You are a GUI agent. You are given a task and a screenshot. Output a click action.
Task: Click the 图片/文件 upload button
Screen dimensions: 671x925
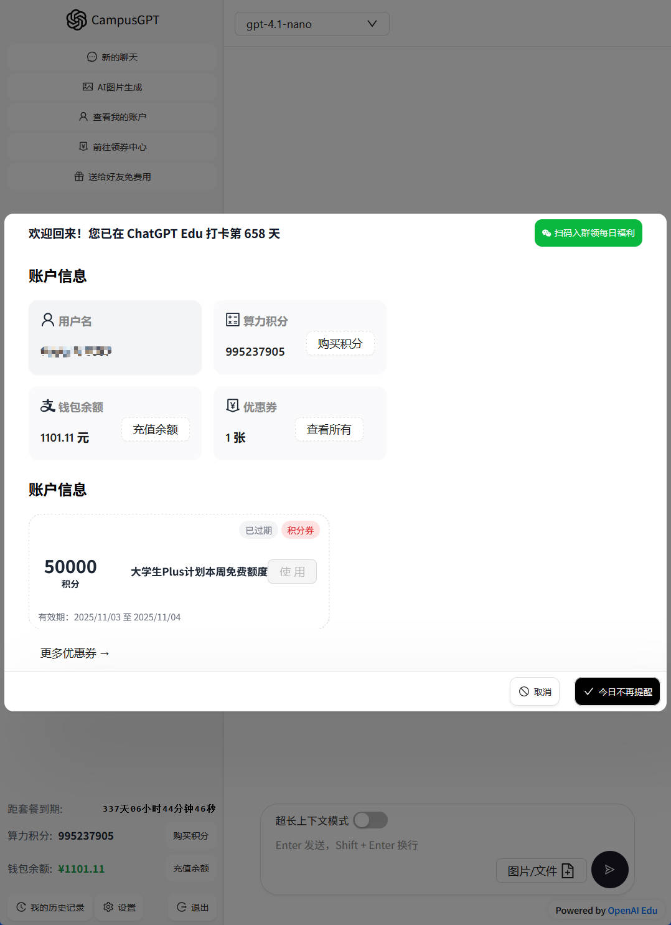click(x=541, y=871)
